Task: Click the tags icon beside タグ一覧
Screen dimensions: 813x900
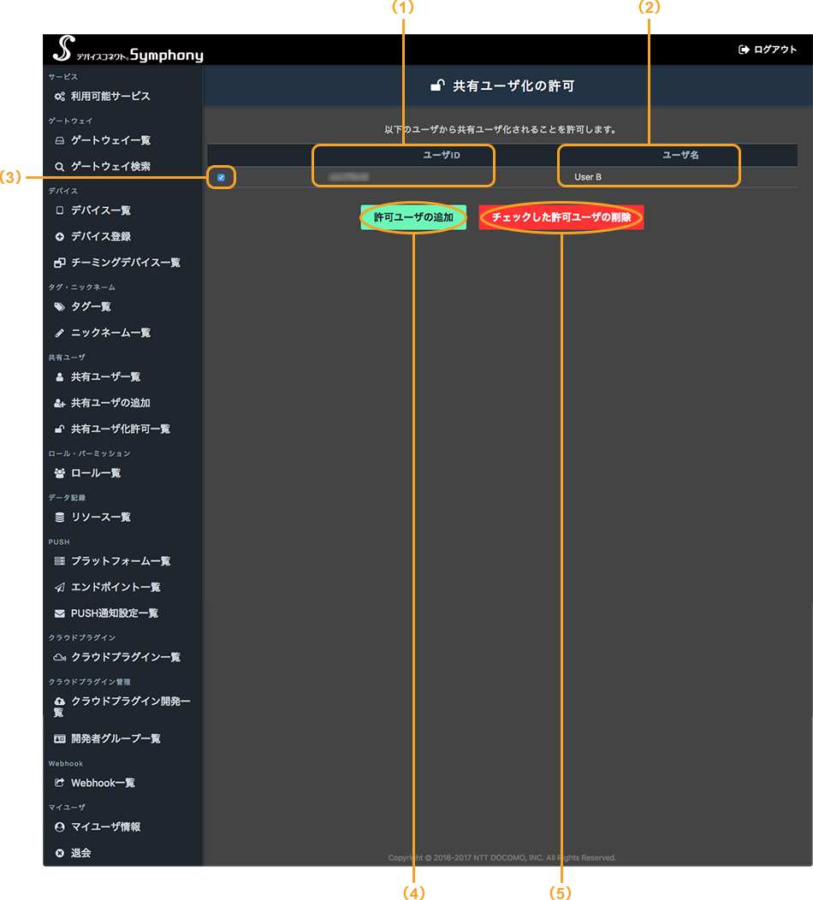Action: pos(59,306)
